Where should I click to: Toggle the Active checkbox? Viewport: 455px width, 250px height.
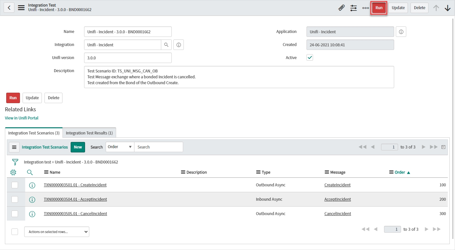(310, 57)
